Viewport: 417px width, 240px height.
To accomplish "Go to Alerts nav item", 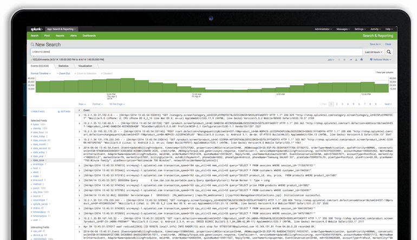I will pyautogui.click(x=74, y=36).
